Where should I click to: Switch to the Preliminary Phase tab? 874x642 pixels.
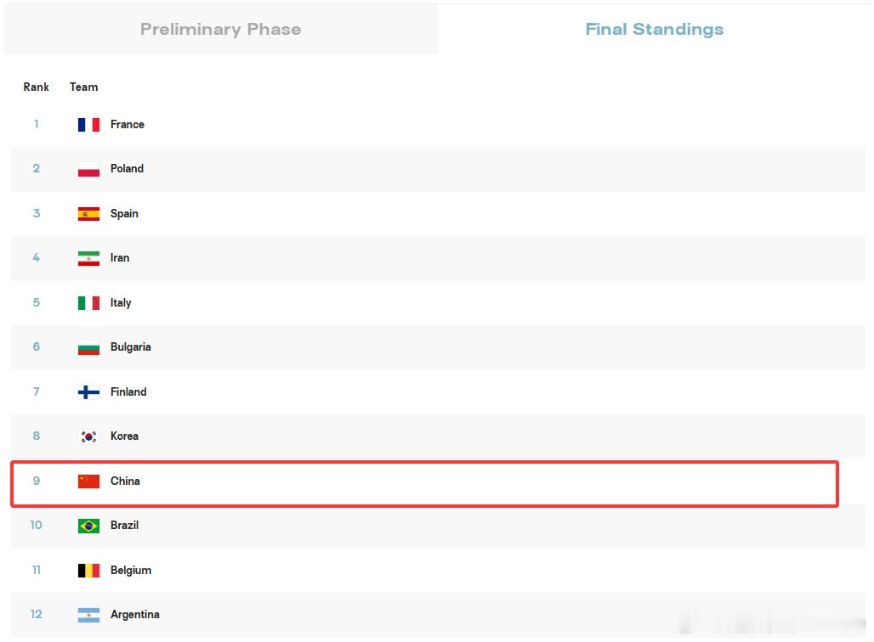pyautogui.click(x=221, y=29)
